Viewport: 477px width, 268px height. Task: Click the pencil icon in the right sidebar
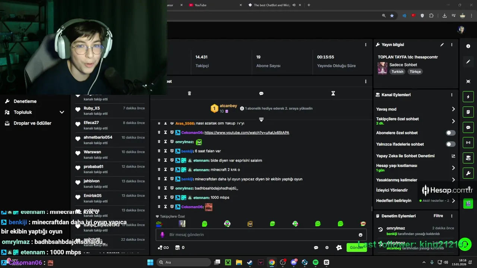pyautogui.click(x=468, y=61)
